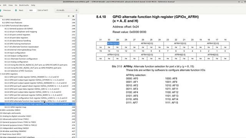Viewport: 246px width, 138px height.
Task: Open 8.3.12 Analog configuration
Action: coord(16,62)
